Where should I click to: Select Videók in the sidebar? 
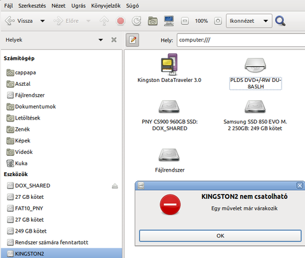click(x=62, y=152)
